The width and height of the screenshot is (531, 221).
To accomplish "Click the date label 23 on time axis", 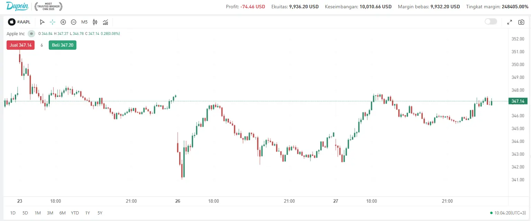I will click(20, 201).
